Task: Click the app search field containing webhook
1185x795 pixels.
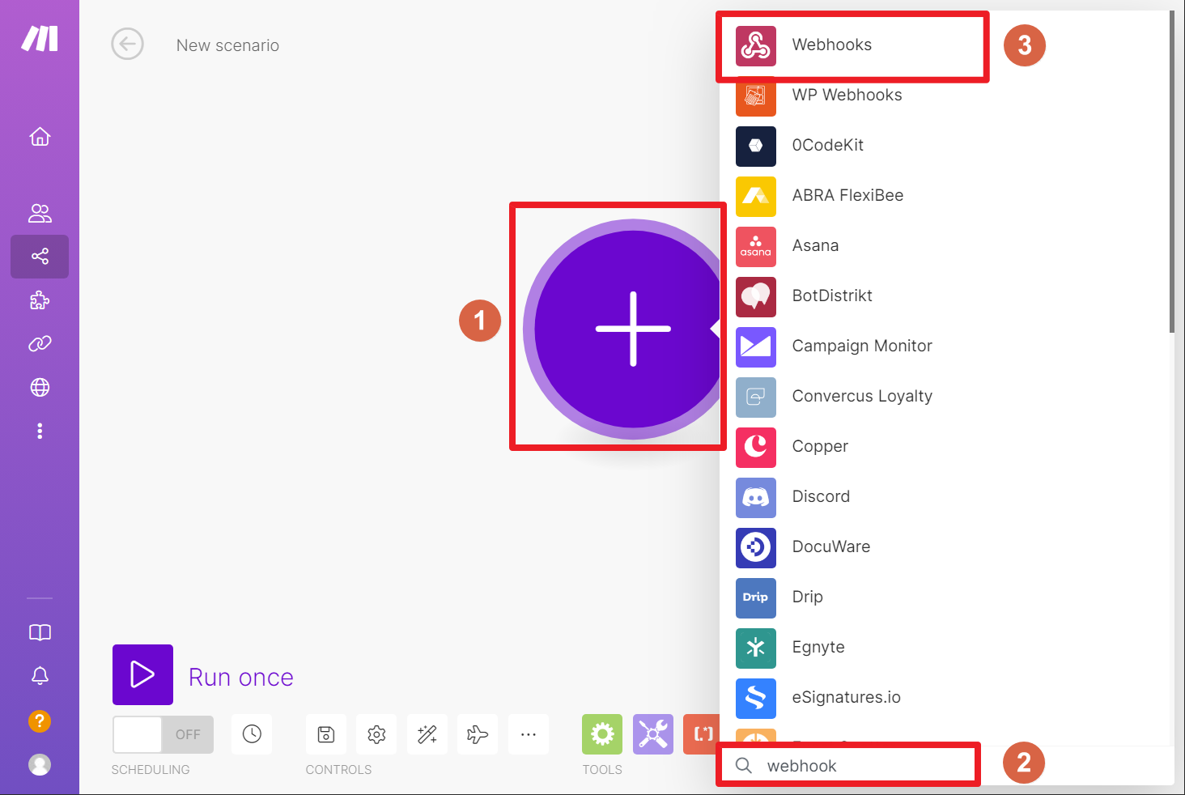Action: pos(947,766)
